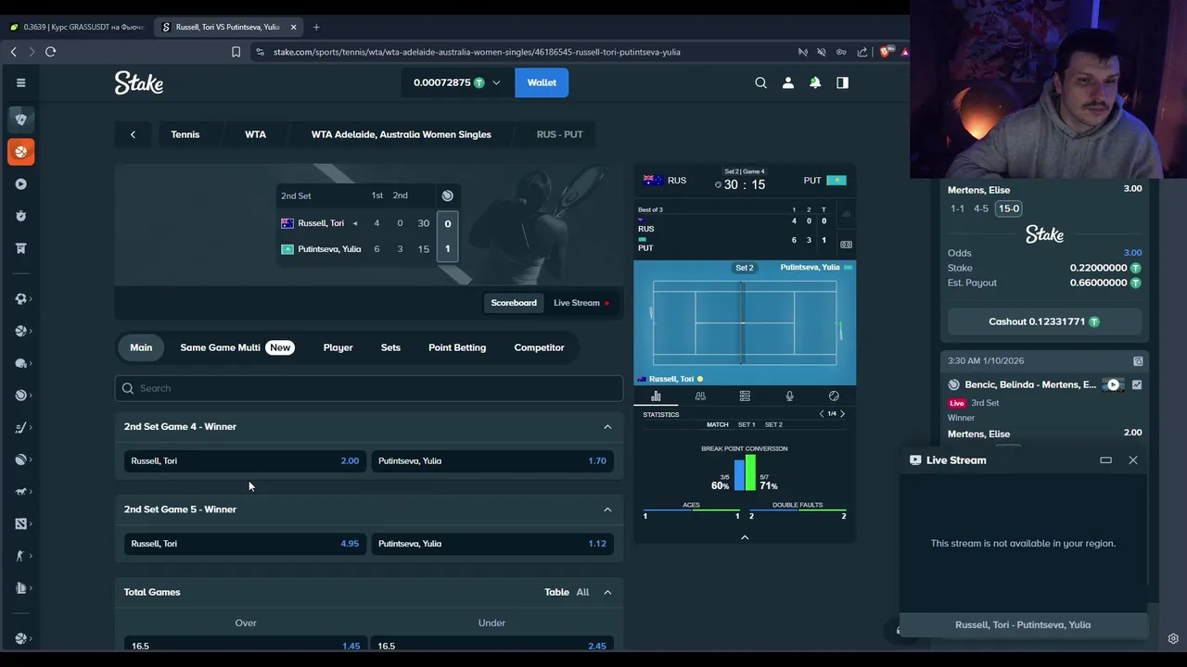This screenshot has height=667, width=1187.
Task: Open settings gear at bottom right
Action: pos(1173,638)
